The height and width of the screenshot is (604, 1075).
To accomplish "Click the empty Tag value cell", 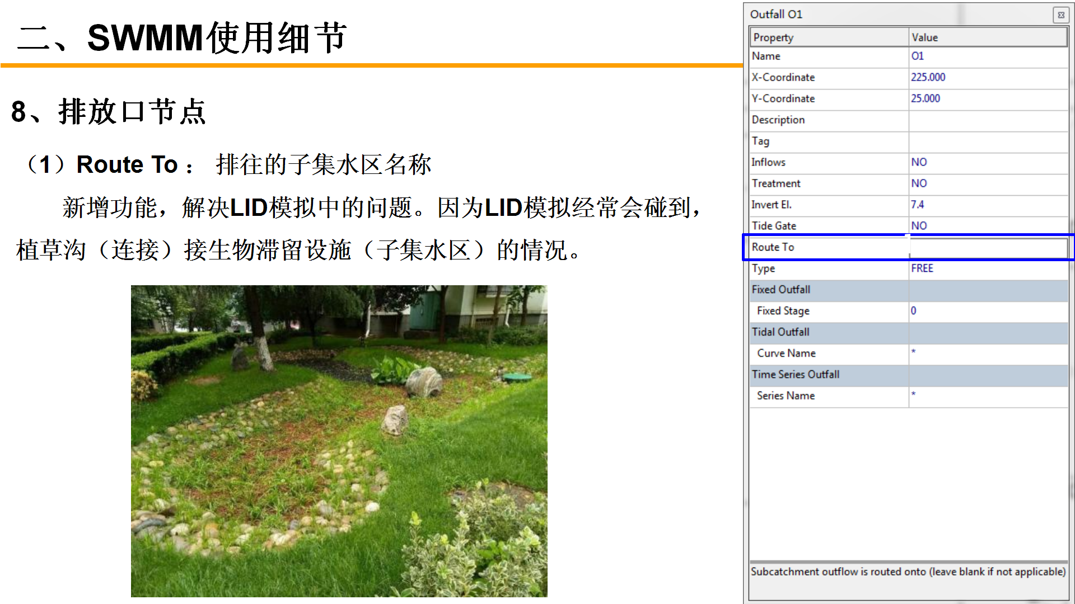I will 988,141.
